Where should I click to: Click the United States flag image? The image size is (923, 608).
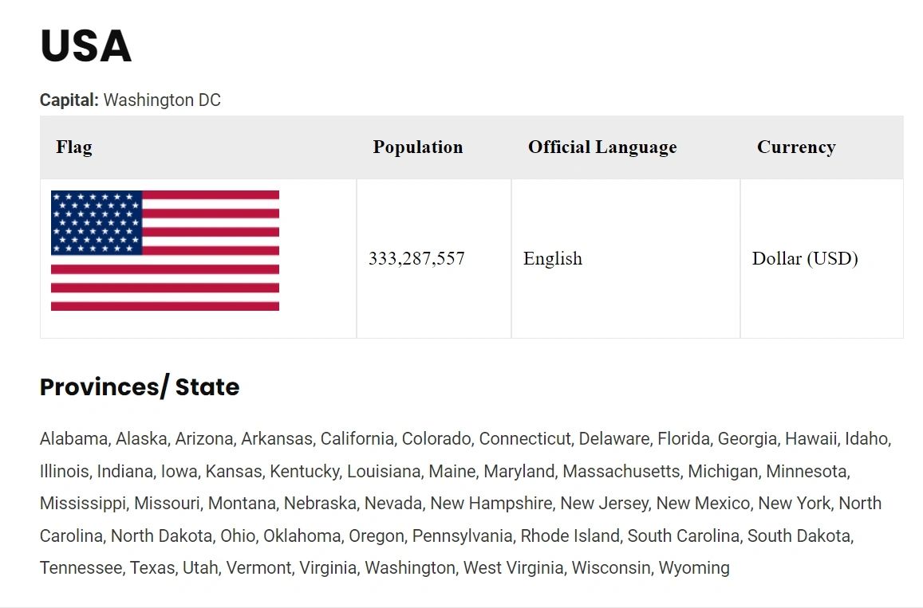pos(165,250)
